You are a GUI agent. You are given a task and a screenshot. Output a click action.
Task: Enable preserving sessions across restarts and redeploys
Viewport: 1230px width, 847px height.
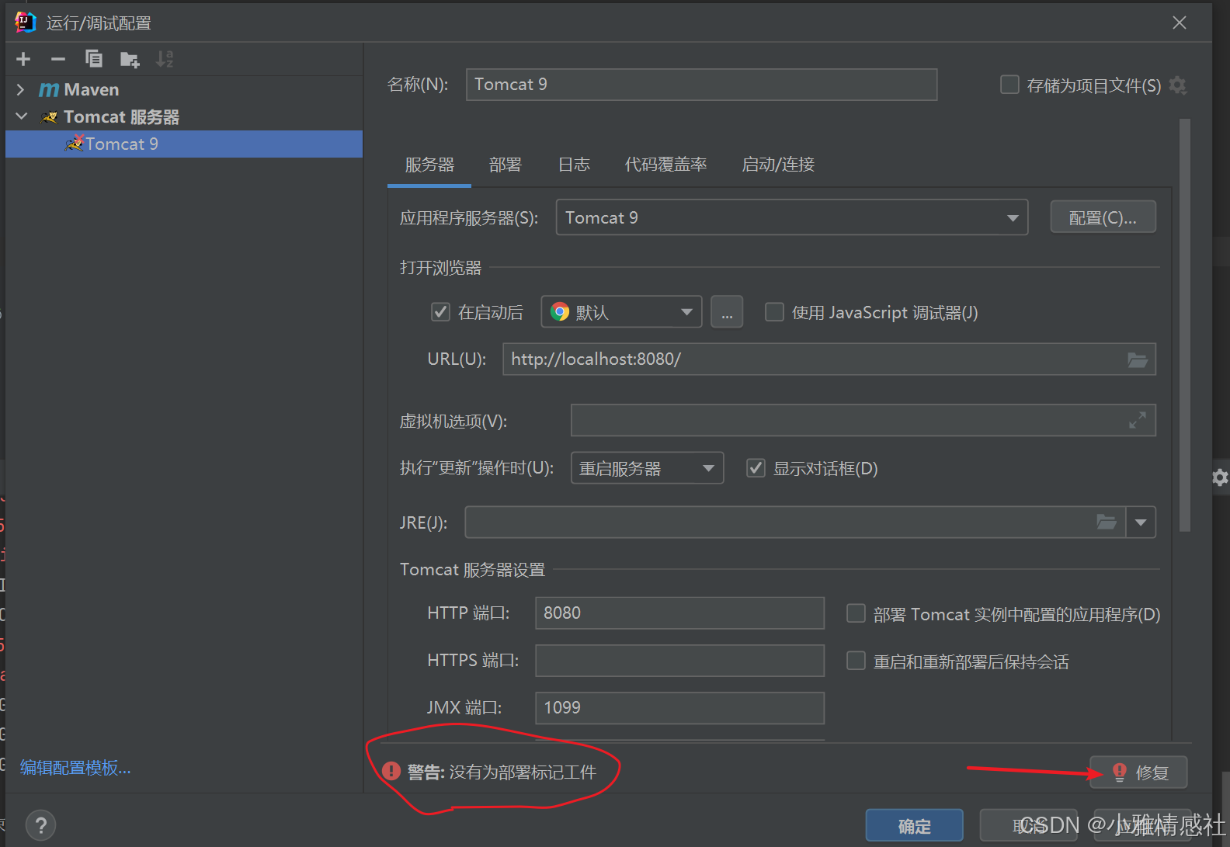pos(856,660)
